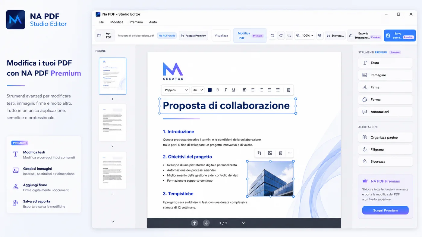The height and width of the screenshot is (237, 422).
Task: Click the Scopri Premium button
Action: click(x=385, y=210)
